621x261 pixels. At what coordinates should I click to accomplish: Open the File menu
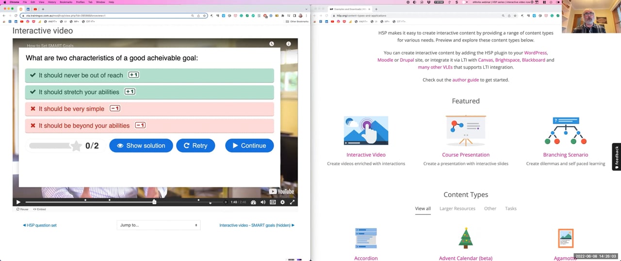25,2
